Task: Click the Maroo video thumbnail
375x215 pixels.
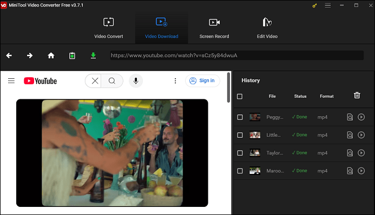Action: point(255,171)
